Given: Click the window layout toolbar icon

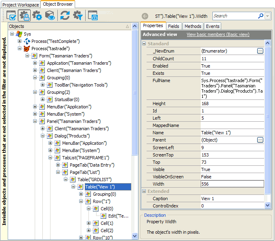Looking at the screenshot, I should (93, 16).
